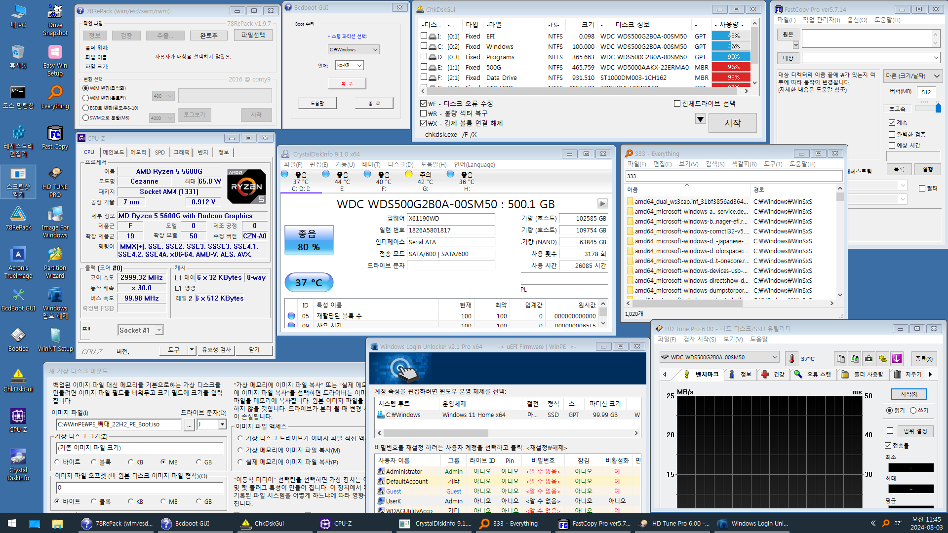Open Easy Win Setup desktop icon
The width and height of the screenshot is (948, 533).
(x=55, y=60)
